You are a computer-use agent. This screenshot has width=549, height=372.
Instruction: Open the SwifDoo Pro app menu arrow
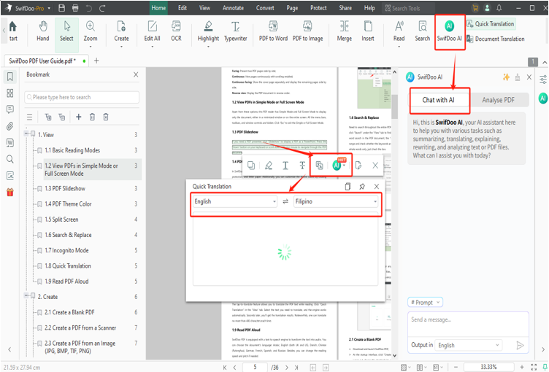(x=49, y=8)
